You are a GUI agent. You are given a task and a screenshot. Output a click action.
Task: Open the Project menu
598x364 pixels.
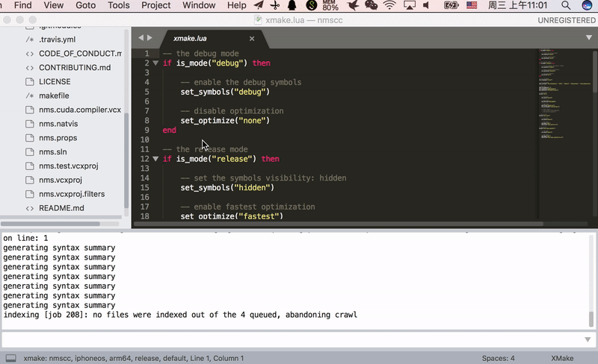point(155,5)
